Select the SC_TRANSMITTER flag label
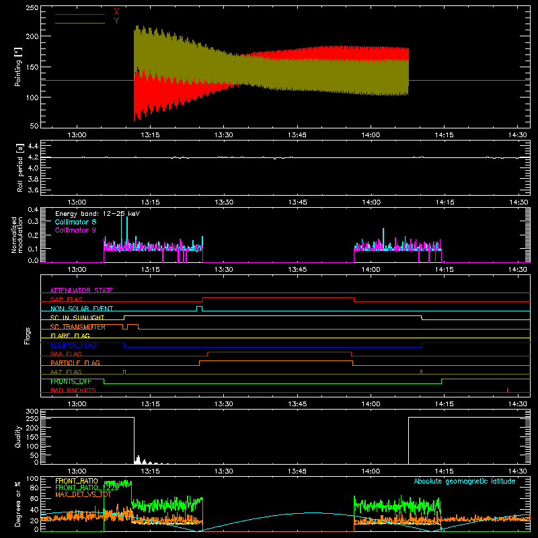Viewport: 538px width, 538px height. (77, 327)
